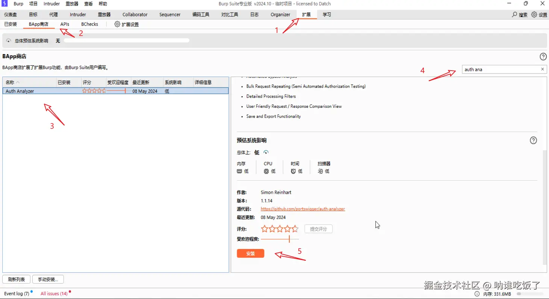Screen dimensions: 549x299
Task: Click the sort arrow on the name column
Action: pos(18,82)
